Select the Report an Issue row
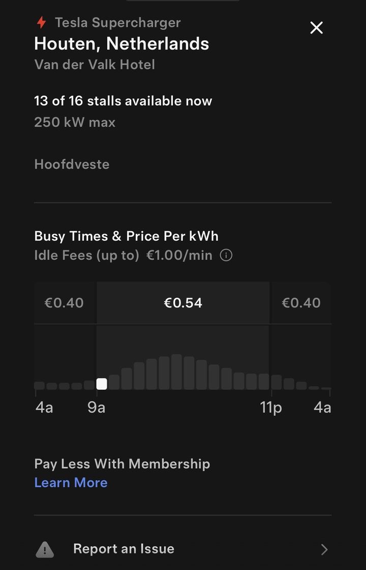 pos(183,549)
